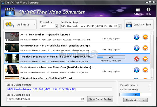Screen dimensions: 157x107
Task: Click the Convert Videos button
Action: pos(139,25)
